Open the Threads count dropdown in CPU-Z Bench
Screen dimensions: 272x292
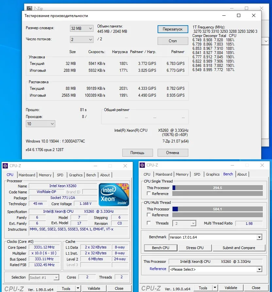click(184, 223)
